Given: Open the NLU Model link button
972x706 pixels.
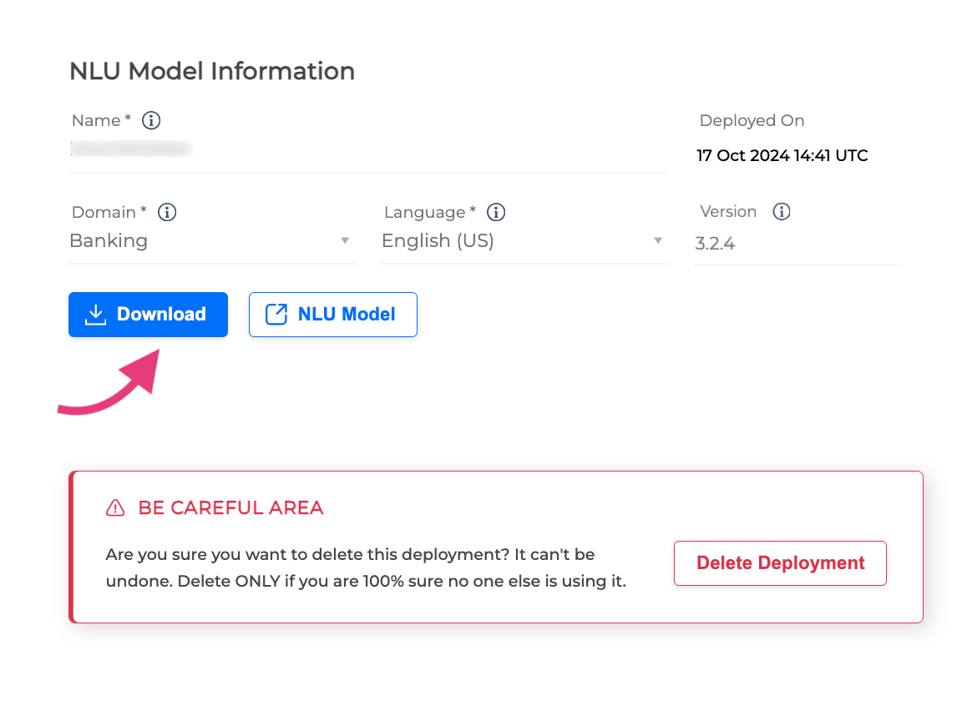Looking at the screenshot, I should point(333,315).
